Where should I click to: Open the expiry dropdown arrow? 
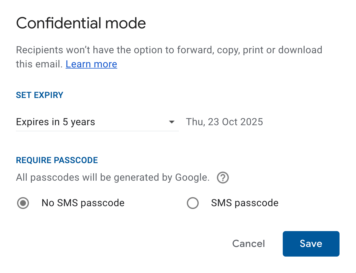pyautogui.click(x=171, y=122)
